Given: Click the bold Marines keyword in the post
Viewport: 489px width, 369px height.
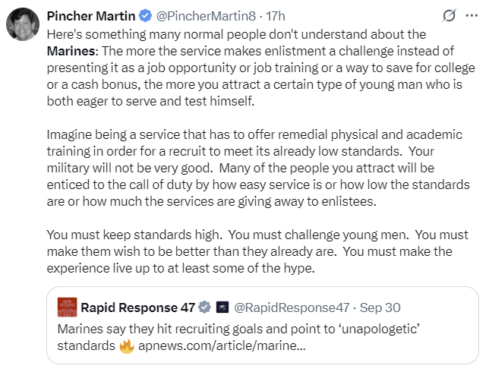Looking at the screenshot, I should 71,51.
